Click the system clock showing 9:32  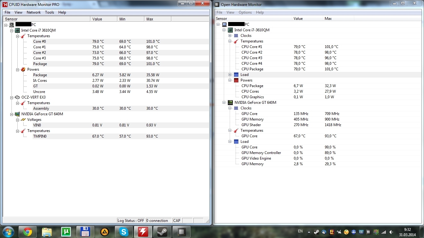(407, 232)
